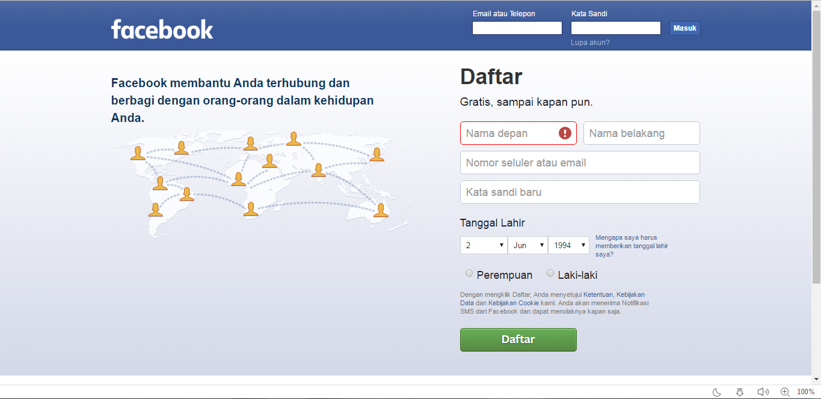Click the 'Gratis, sampai kapan pun.' text
The height and width of the screenshot is (399, 821).
pyautogui.click(x=526, y=102)
